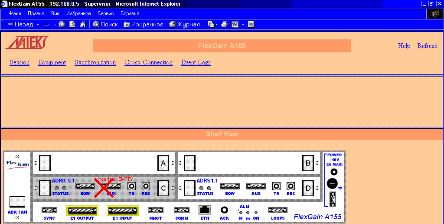This screenshot has width=444, height=224.
Task: Go back with the Назад button
Action: (20, 24)
